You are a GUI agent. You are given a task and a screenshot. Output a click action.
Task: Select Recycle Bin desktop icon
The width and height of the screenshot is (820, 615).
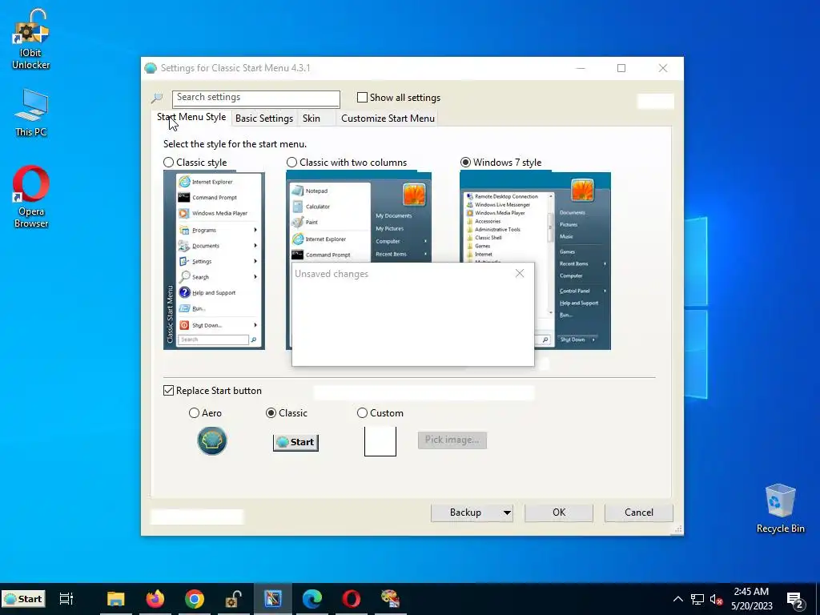(780, 508)
